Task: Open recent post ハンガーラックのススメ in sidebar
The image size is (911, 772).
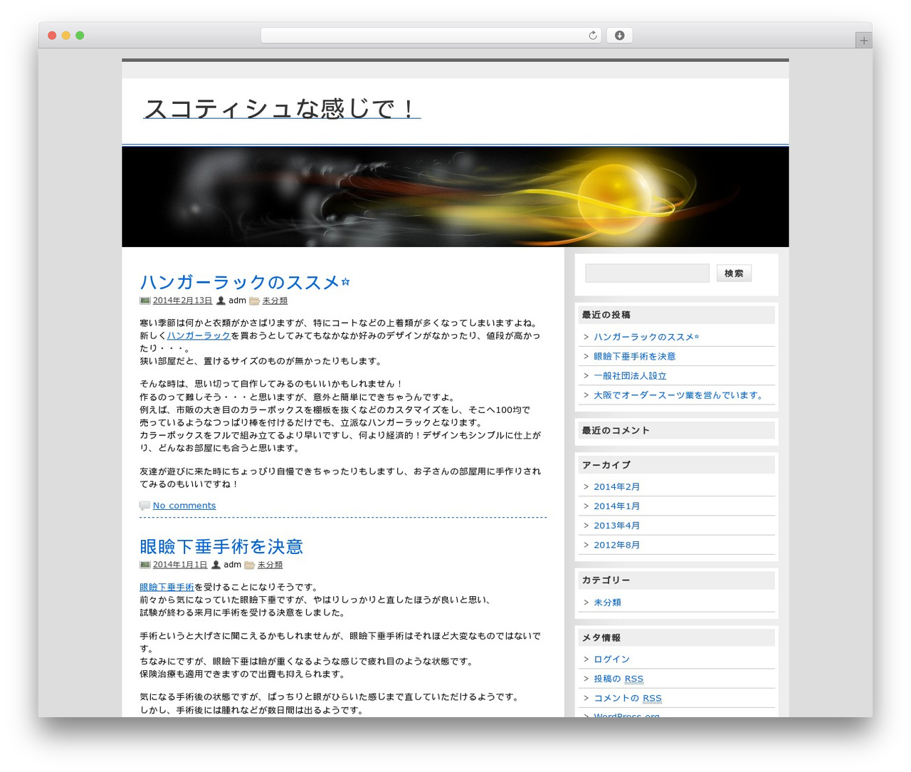Action: [646, 337]
